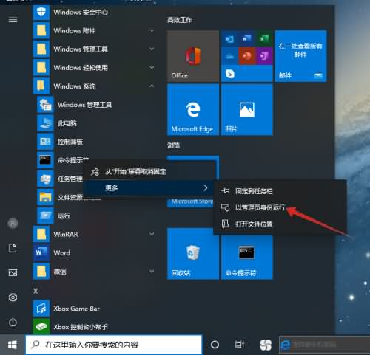
Task: Expand the 微信 folder
Action: tap(152, 271)
